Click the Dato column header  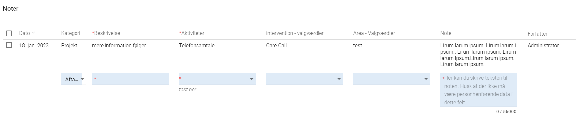24,33
